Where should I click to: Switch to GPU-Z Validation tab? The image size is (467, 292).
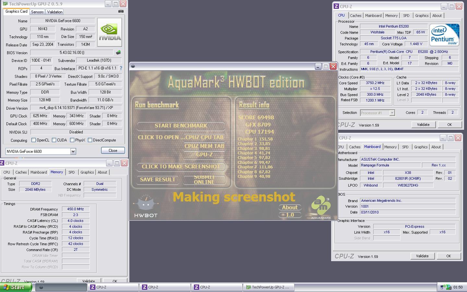pos(55,12)
